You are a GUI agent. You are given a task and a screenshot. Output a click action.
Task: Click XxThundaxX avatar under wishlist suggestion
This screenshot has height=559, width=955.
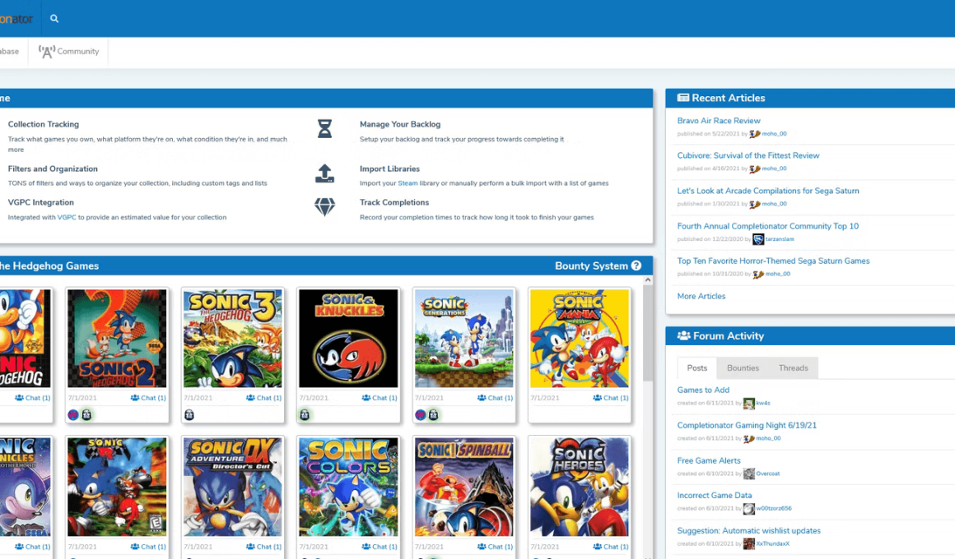click(749, 544)
